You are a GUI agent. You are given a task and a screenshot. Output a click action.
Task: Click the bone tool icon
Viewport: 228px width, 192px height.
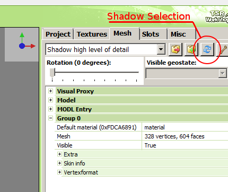[x=223, y=50]
